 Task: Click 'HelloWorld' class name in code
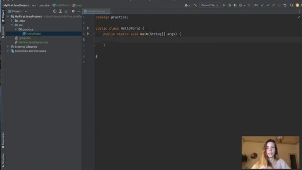[x=130, y=28]
